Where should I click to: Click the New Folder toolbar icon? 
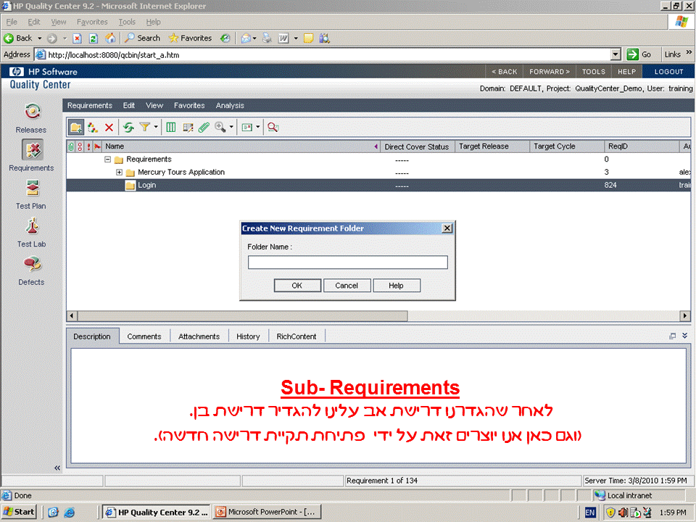[76, 128]
